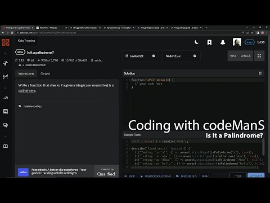This screenshot has width=270, height=203.
Task: Open the Leaderboard trending-arrow sidebar icon
Action: pyautogui.click(x=6, y=98)
